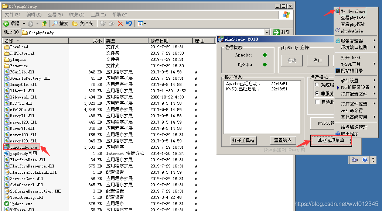Open the 帮助(H) menu

pos(120,15)
